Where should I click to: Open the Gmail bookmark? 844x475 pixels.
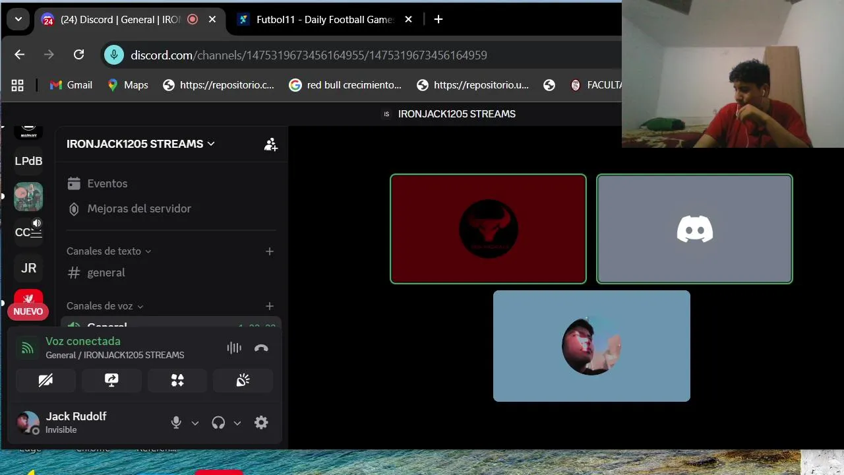tap(71, 85)
